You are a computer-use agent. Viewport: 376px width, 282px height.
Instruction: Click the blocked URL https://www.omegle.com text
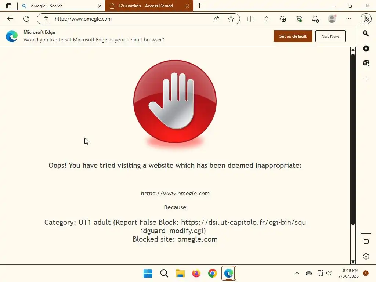(175, 193)
